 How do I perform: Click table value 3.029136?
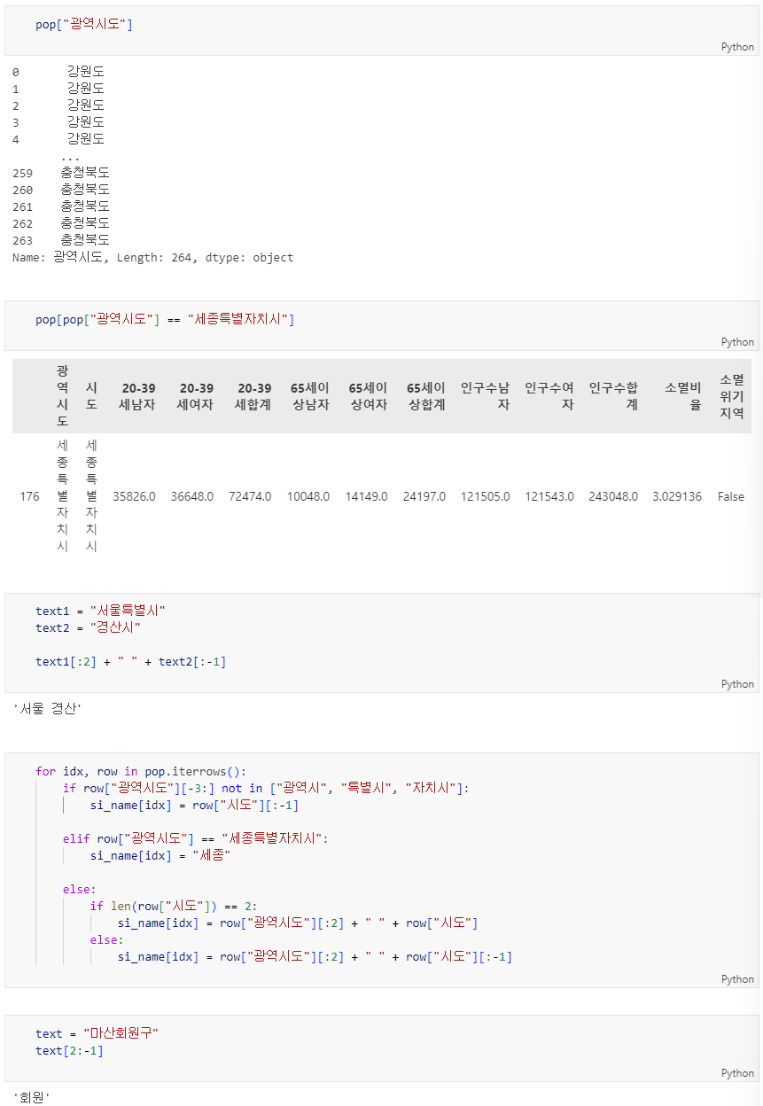pyautogui.click(x=677, y=496)
